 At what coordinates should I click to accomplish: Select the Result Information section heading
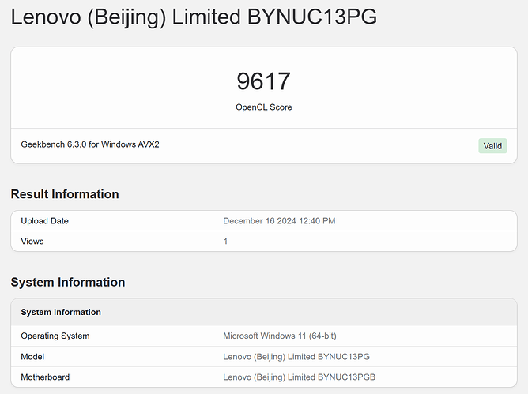65,194
